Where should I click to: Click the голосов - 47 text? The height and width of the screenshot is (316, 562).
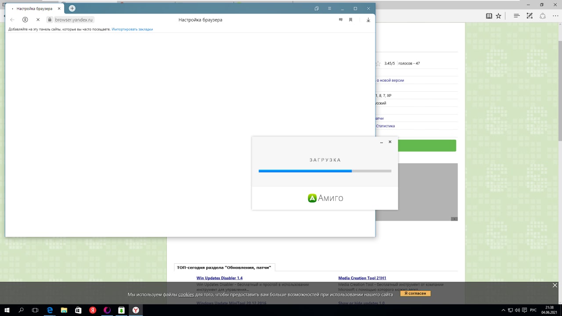[409, 64]
